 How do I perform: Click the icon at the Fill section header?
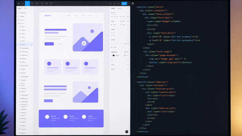128,60
